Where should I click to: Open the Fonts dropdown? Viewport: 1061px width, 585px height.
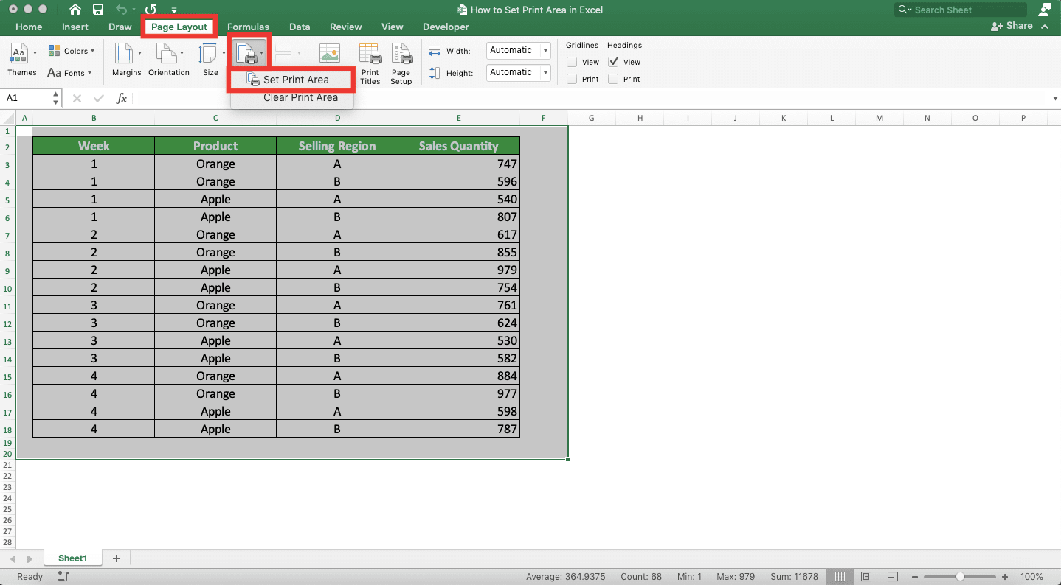click(69, 73)
